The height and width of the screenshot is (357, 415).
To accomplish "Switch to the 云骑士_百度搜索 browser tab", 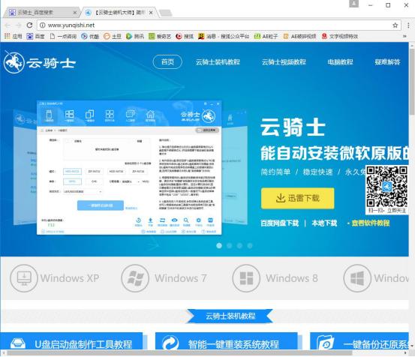I will point(42,13).
